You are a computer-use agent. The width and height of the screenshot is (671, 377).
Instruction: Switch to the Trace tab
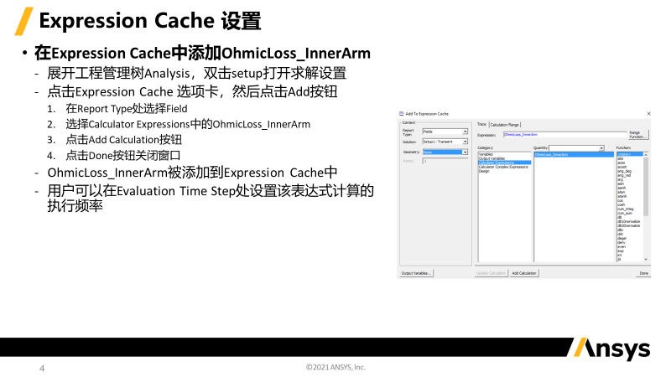click(x=481, y=124)
